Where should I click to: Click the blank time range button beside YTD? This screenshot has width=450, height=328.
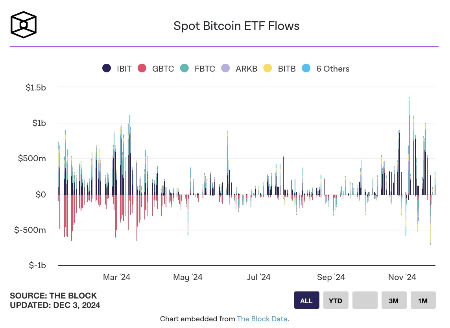[365, 300]
